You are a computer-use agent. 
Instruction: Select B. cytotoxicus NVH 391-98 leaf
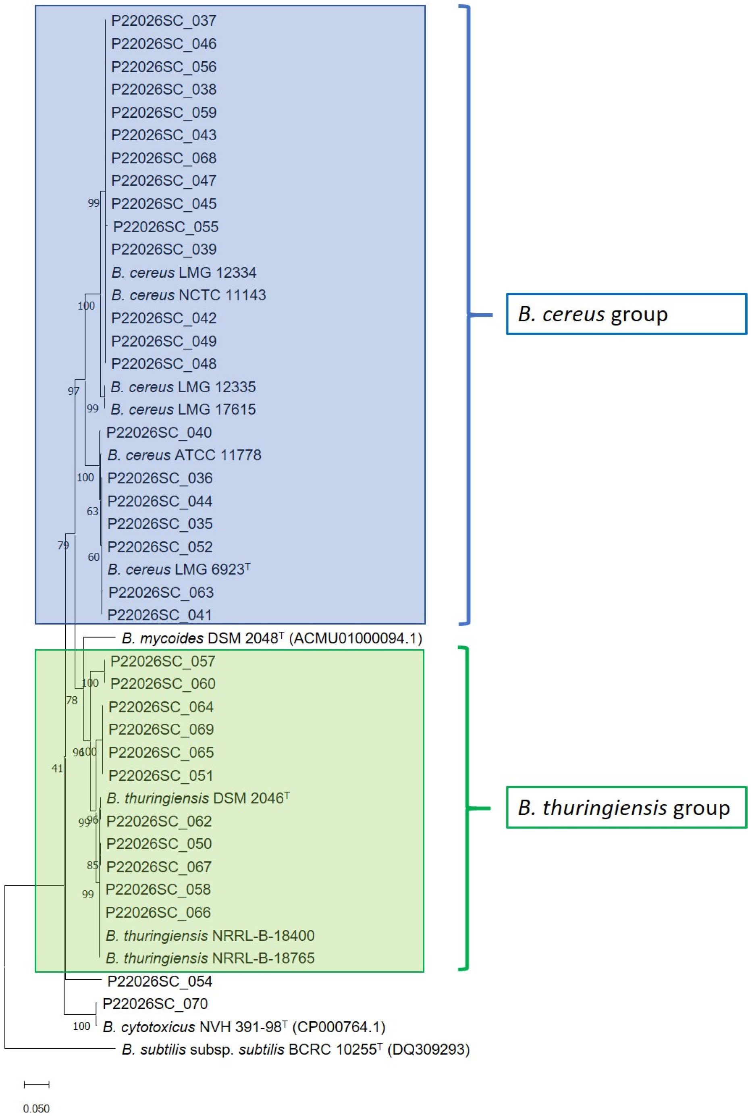(x=244, y=1027)
